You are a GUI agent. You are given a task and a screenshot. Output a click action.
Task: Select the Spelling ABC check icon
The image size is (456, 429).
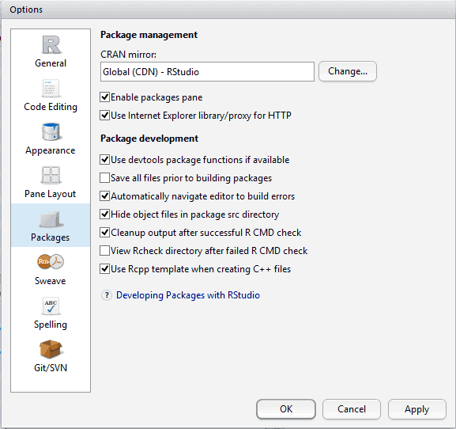click(51, 306)
